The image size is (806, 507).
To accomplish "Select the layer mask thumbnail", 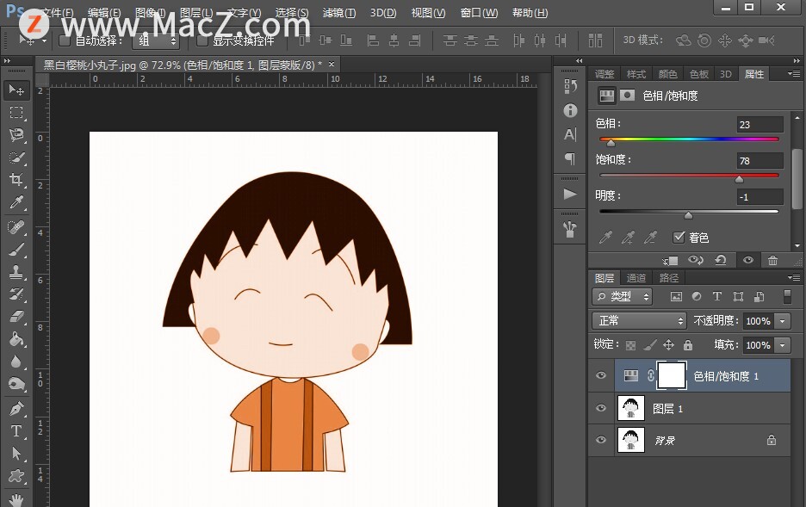I will point(672,375).
